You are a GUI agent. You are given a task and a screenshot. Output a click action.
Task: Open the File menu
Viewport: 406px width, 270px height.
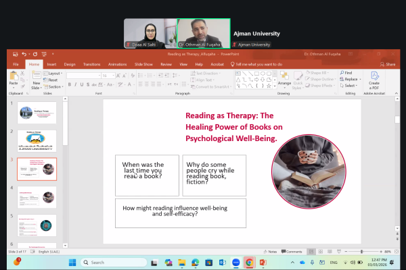pyautogui.click(x=16, y=64)
